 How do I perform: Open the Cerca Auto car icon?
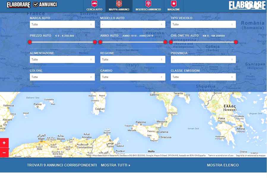94,4
